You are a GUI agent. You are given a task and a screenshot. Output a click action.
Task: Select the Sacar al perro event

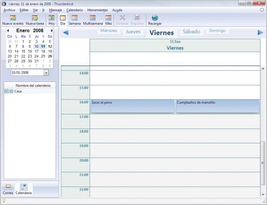[133, 106]
